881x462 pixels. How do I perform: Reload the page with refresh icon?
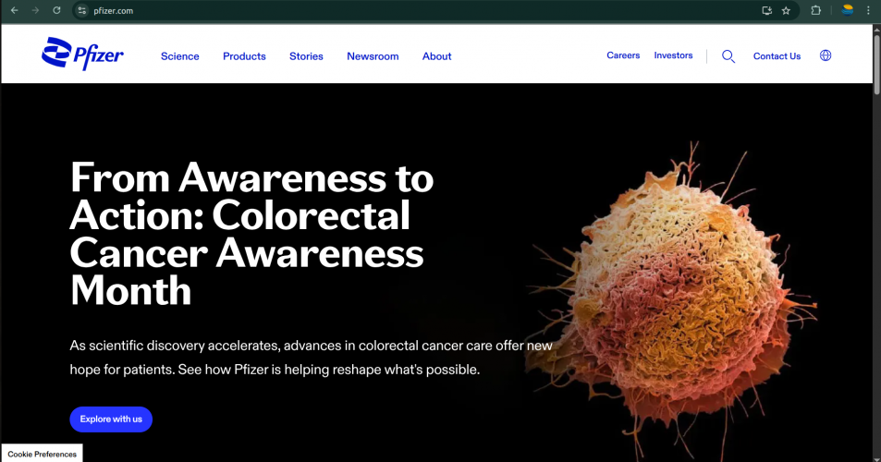tap(56, 10)
